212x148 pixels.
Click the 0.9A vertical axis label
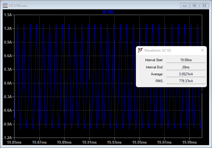[x=8, y=42]
